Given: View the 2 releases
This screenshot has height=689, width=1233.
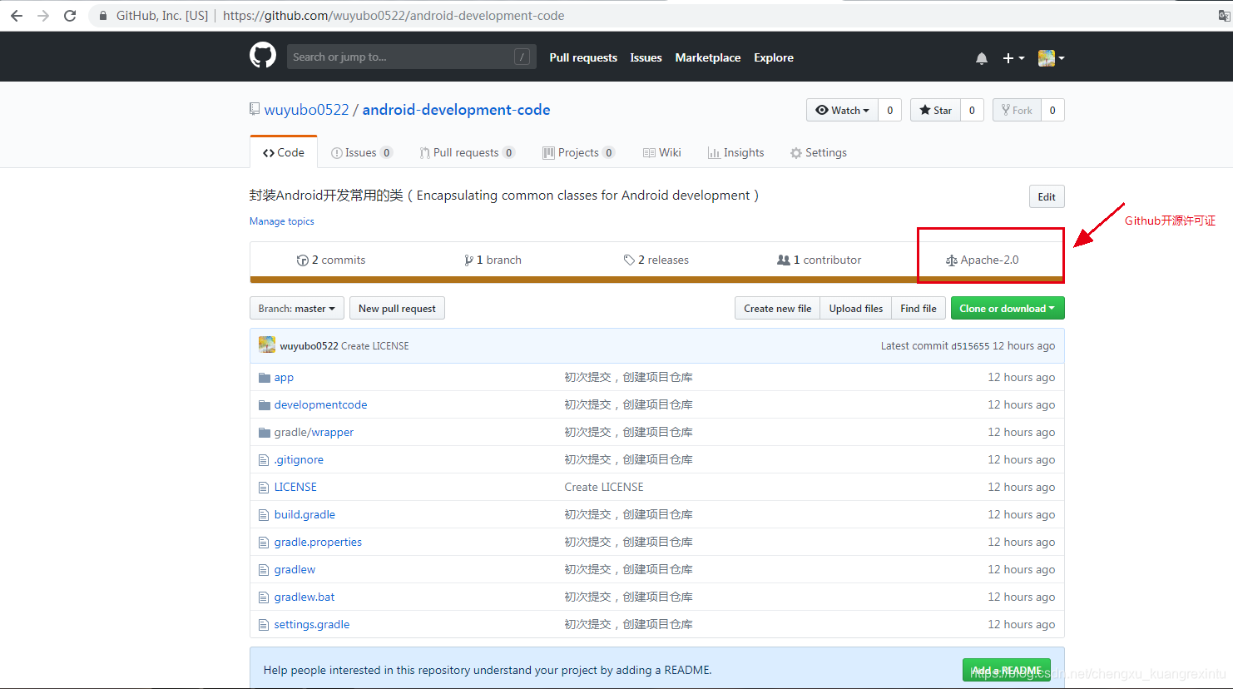Looking at the screenshot, I should click(656, 260).
